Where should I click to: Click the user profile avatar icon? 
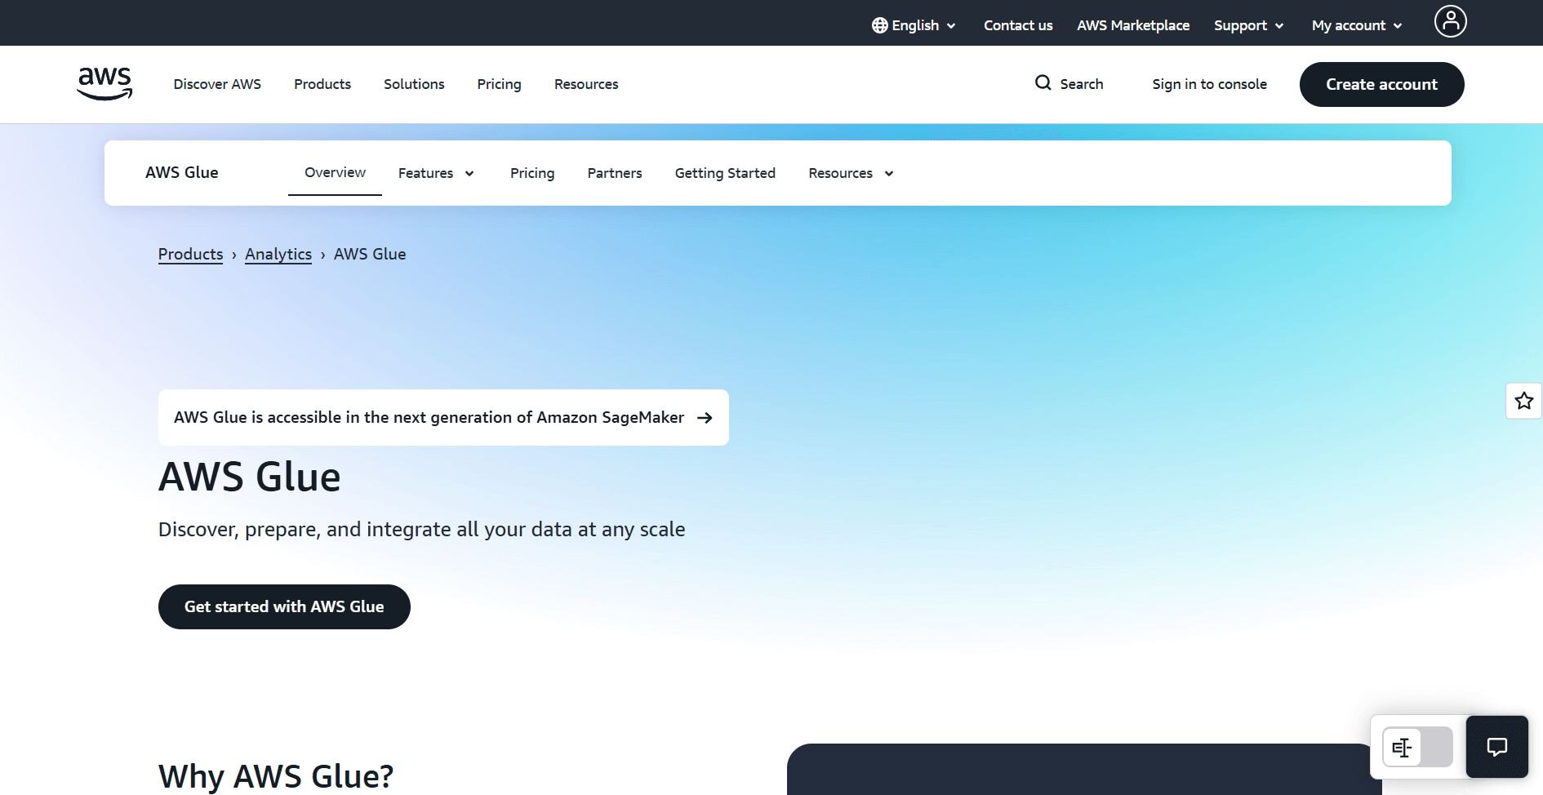(1450, 22)
